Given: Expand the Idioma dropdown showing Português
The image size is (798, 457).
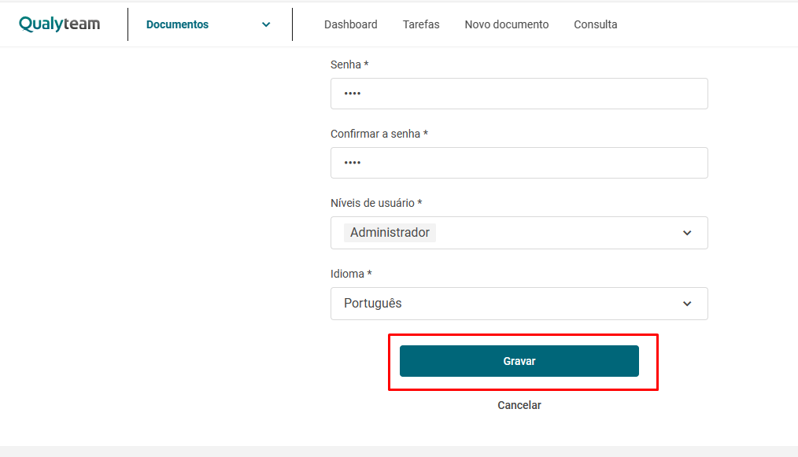Looking at the screenshot, I should 519,304.
